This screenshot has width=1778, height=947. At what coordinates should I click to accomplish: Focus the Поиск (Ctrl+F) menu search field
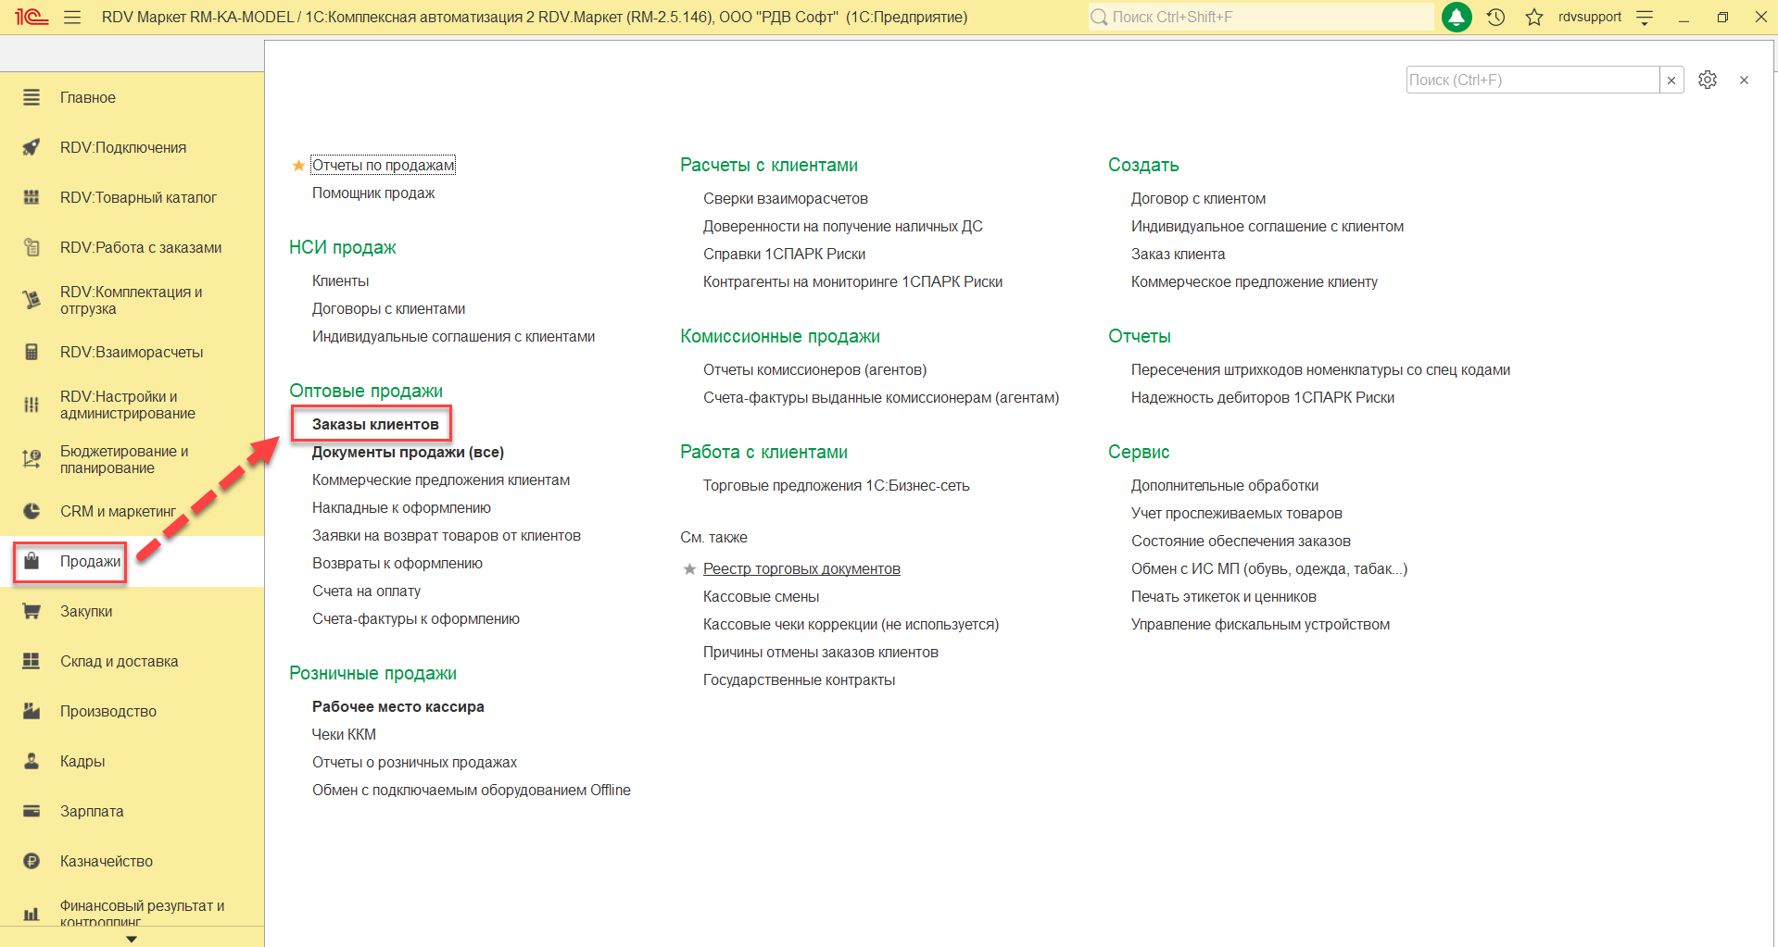[1532, 80]
